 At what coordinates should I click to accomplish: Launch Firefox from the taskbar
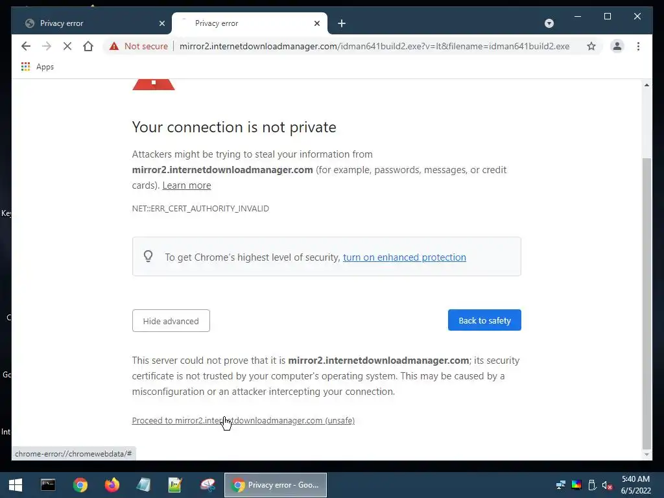pyautogui.click(x=112, y=485)
